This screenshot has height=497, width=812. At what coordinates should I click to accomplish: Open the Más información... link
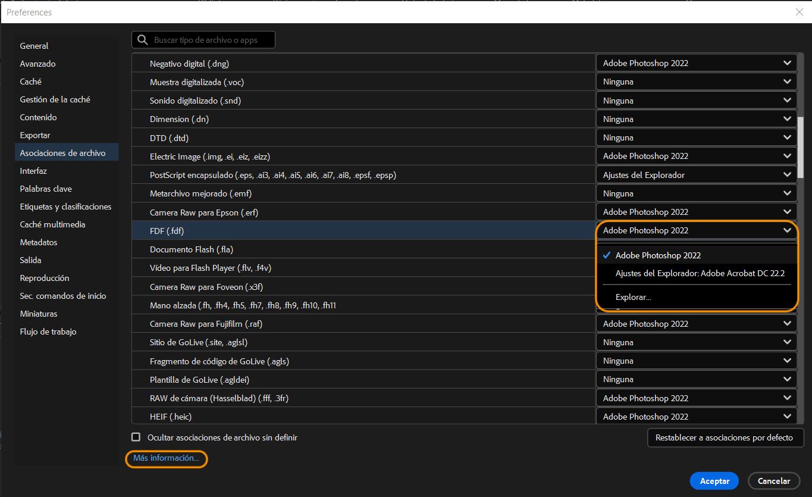pyautogui.click(x=166, y=458)
